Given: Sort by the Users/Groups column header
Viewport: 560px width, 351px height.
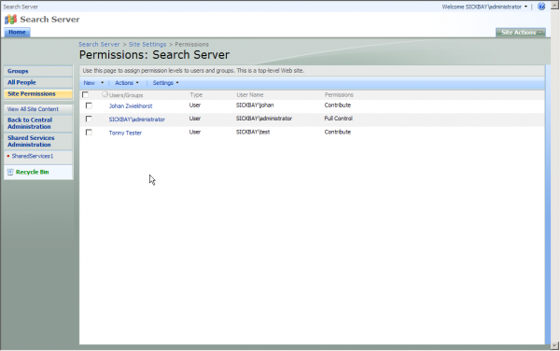Looking at the screenshot, I should tap(126, 95).
